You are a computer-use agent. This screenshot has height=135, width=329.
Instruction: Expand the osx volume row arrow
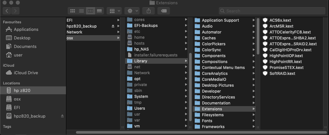click(x=118, y=38)
